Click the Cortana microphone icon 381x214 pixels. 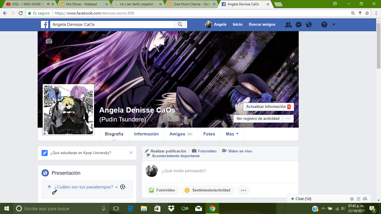[104, 208]
